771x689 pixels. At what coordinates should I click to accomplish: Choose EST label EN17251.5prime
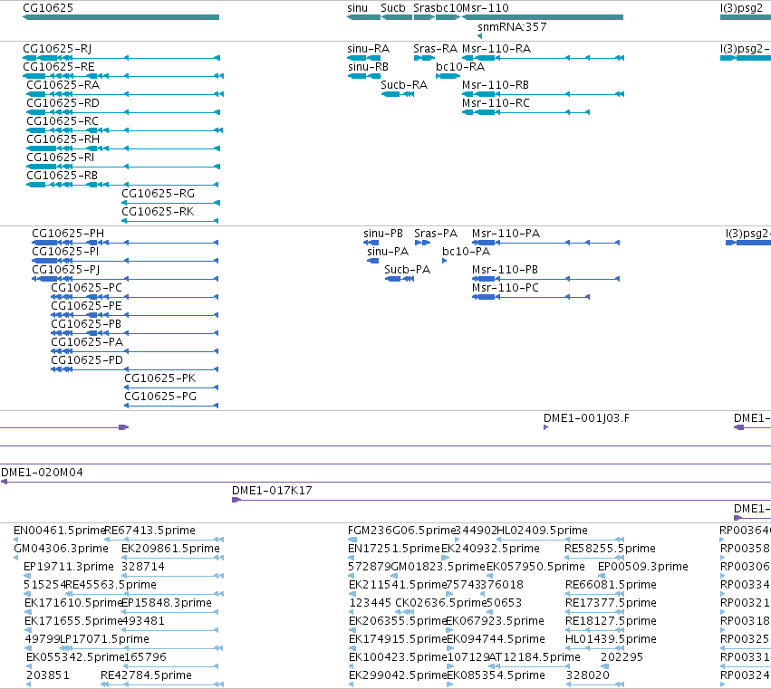click(x=394, y=549)
